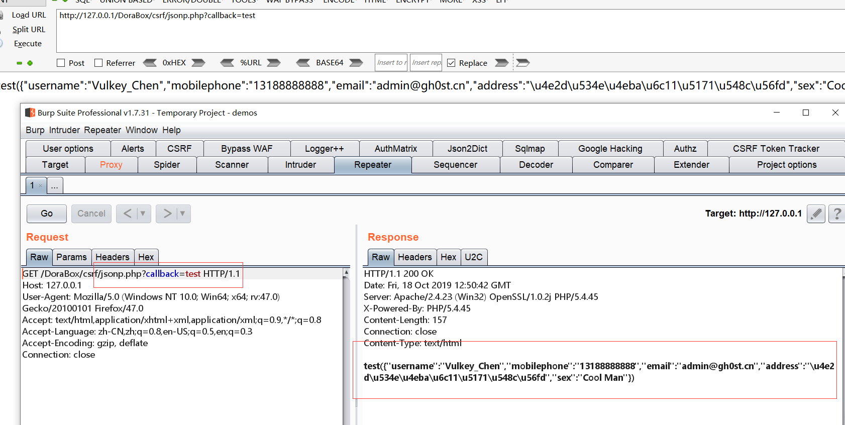Show request Headers view
The height and width of the screenshot is (425, 845).
pyautogui.click(x=113, y=257)
